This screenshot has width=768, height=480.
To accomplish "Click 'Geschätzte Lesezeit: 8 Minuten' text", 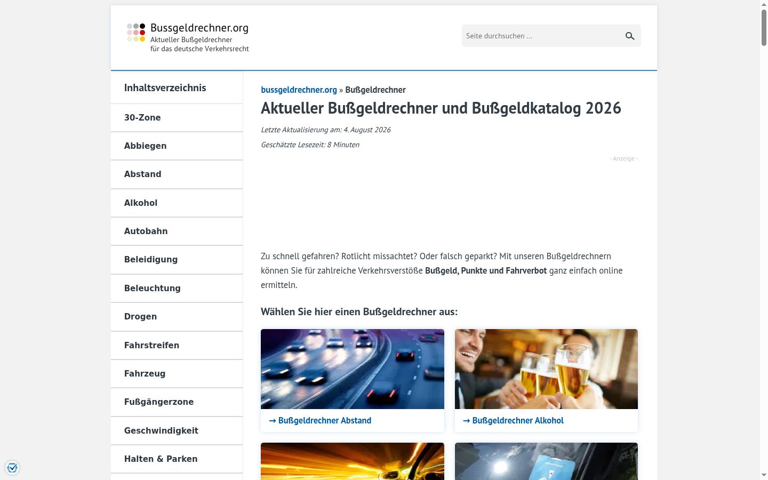I will (x=310, y=145).
